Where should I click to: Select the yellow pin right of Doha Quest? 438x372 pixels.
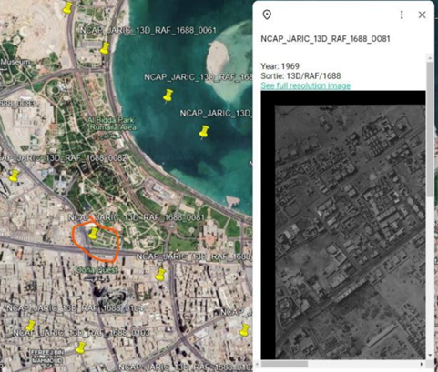click(x=160, y=275)
